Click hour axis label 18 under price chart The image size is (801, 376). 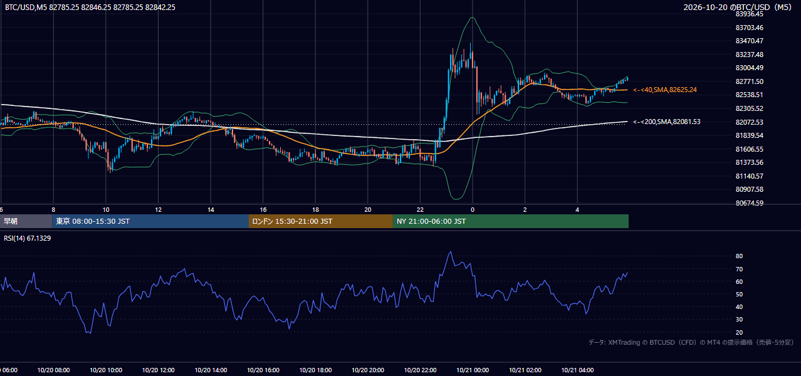316,210
